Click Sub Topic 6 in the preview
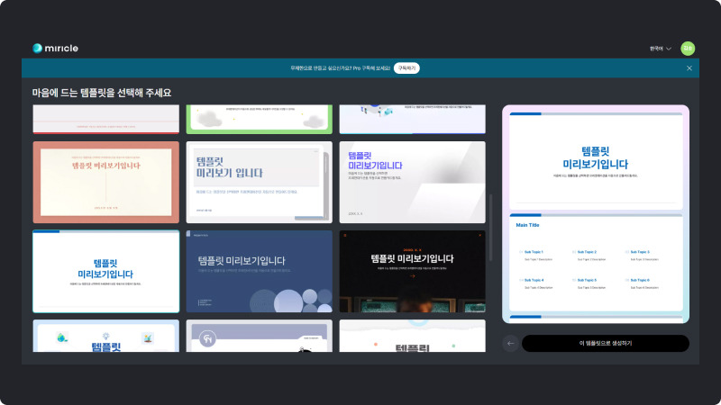Image resolution: width=721 pixels, height=405 pixels. [x=640, y=280]
